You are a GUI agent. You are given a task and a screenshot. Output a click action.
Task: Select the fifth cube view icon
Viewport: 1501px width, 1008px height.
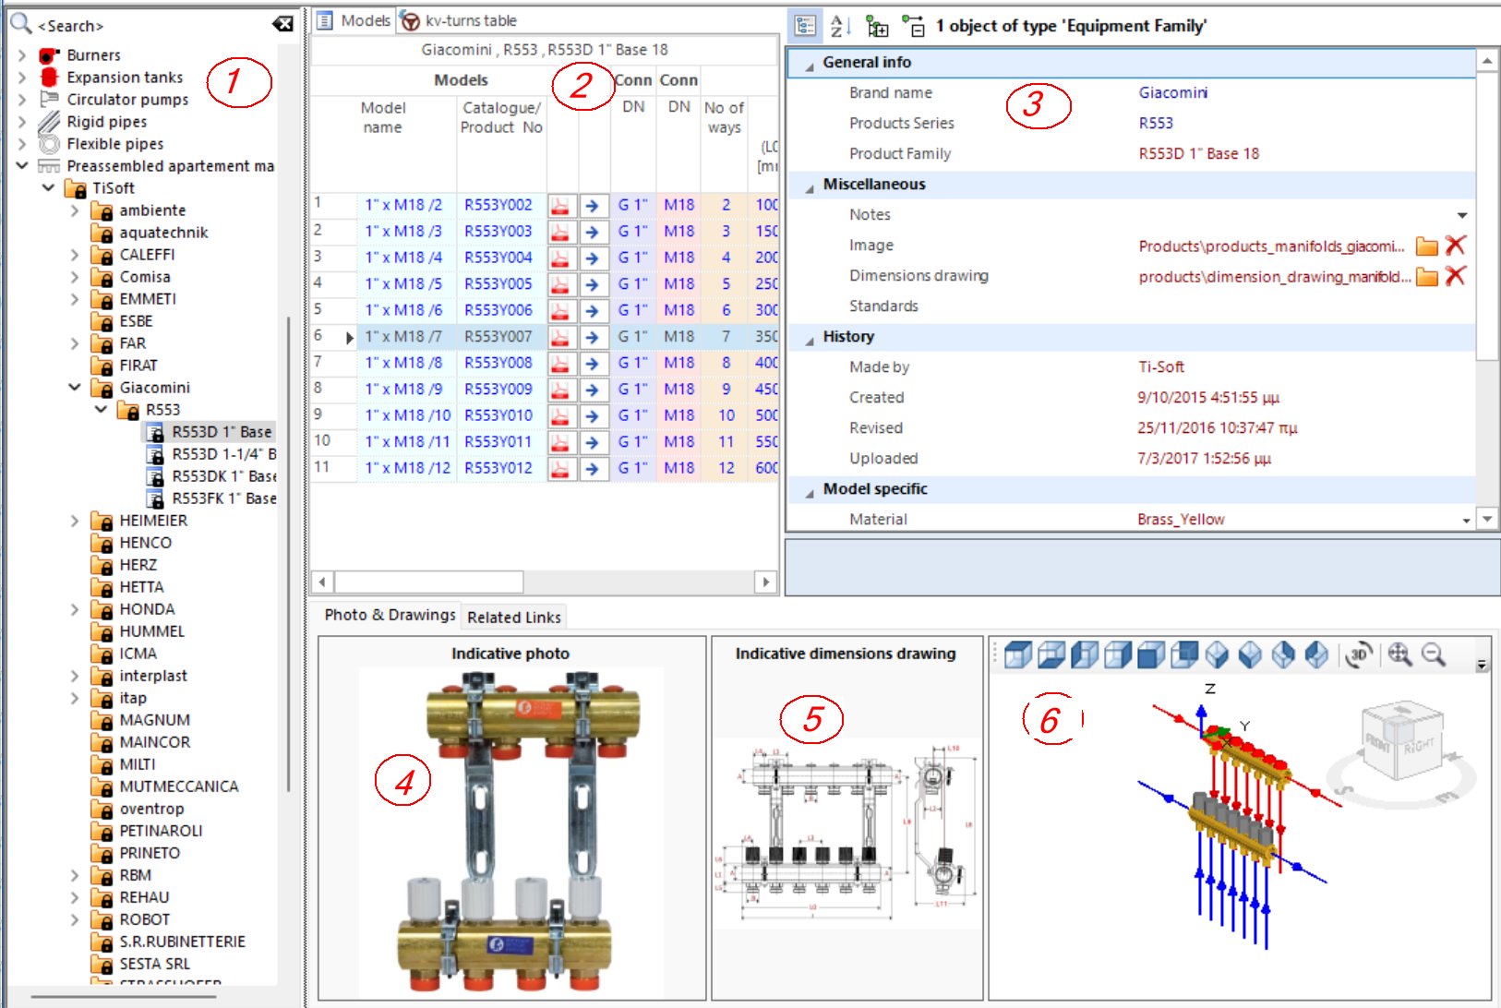(x=1150, y=654)
